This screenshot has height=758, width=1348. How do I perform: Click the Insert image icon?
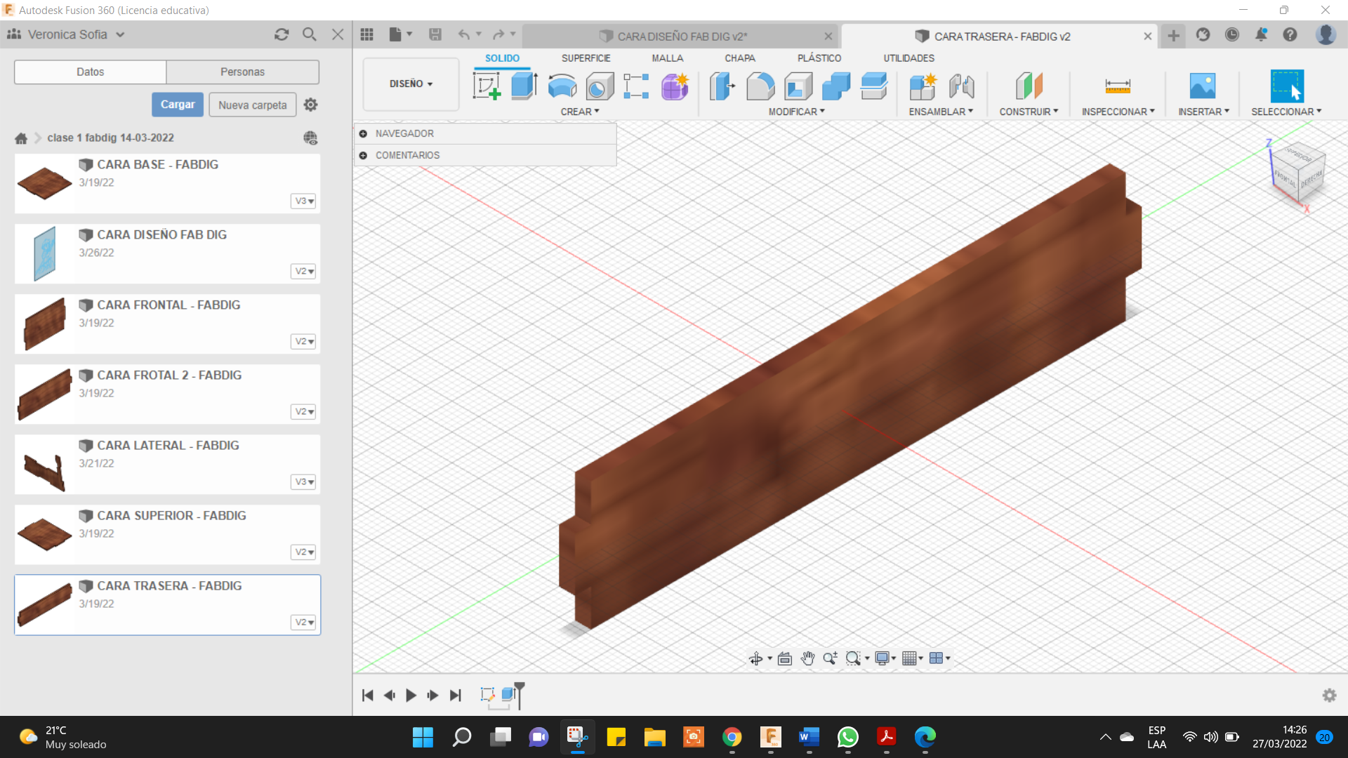[x=1202, y=86]
